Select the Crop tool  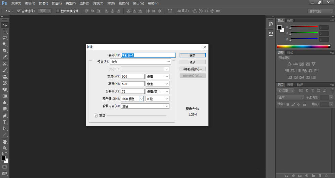[x=5, y=51]
